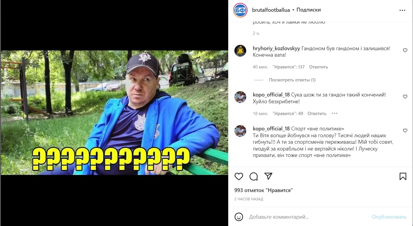Like hryhoriy_kozlovskyy's comment with small heart
The width and height of the screenshot is (413, 226).
pos(405,50)
